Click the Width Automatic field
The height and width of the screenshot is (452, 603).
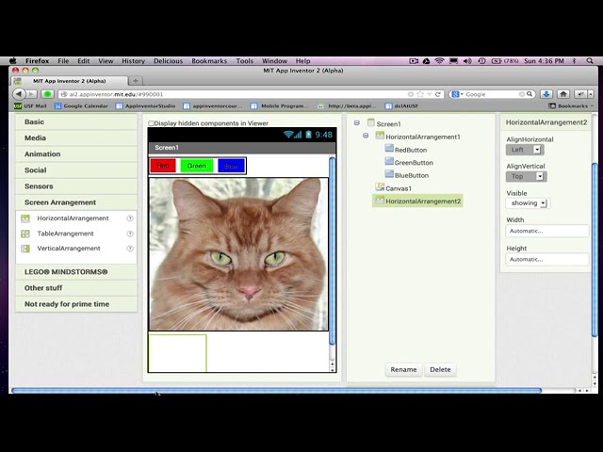[546, 231]
